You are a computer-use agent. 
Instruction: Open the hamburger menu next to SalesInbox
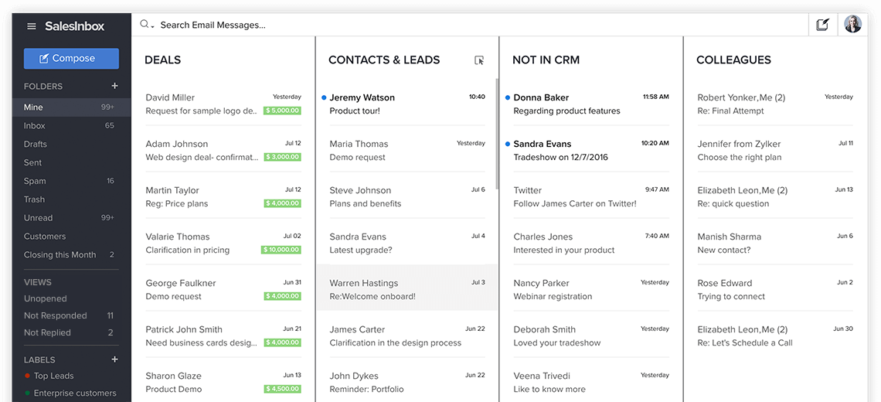32,26
